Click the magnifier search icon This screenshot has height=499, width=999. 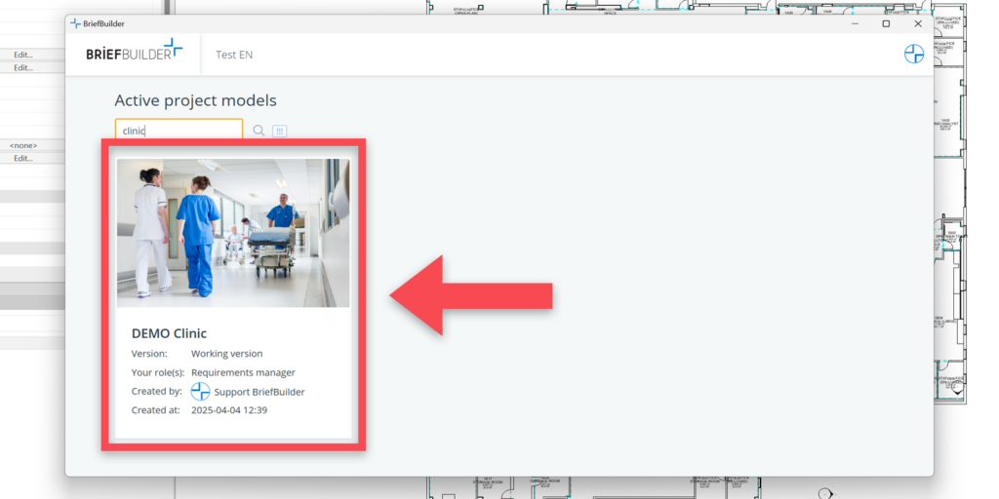(259, 131)
